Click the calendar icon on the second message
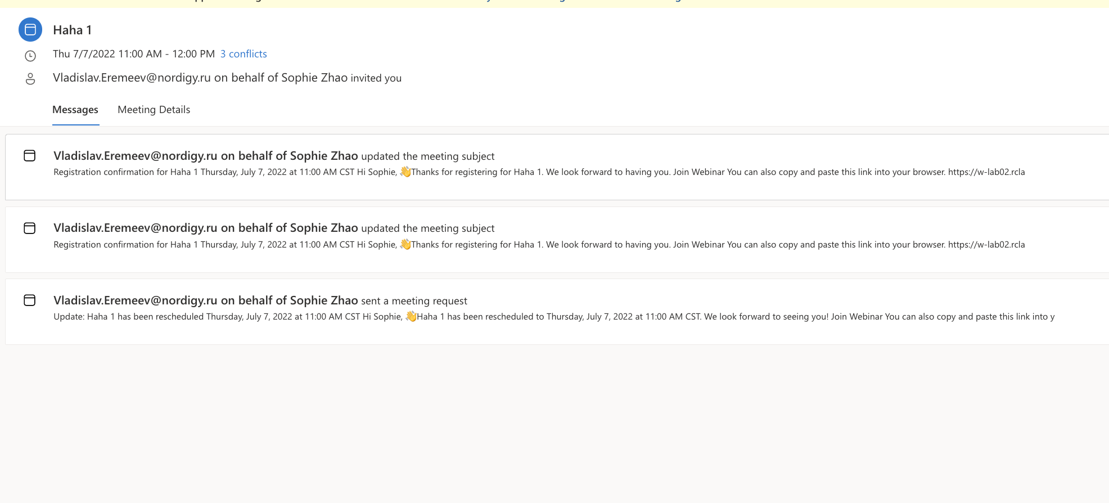The image size is (1109, 503). click(29, 227)
